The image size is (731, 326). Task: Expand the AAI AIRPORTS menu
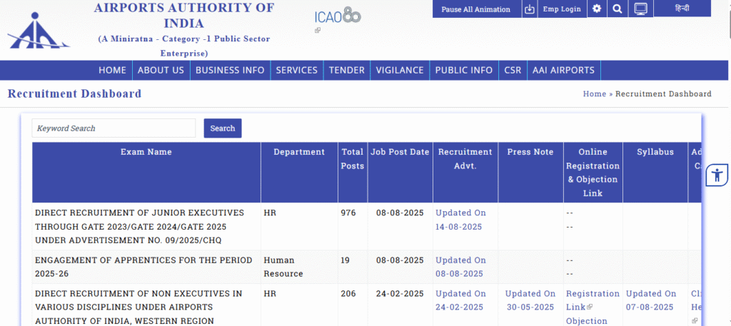pos(563,70)
